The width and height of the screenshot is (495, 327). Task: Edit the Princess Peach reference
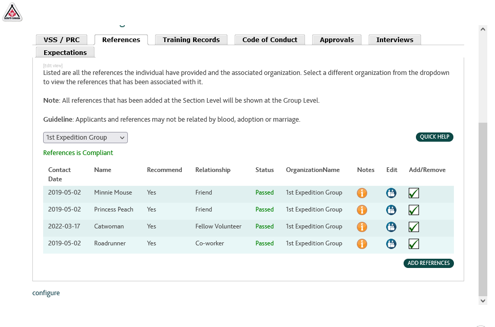click(x=391, y=210)
